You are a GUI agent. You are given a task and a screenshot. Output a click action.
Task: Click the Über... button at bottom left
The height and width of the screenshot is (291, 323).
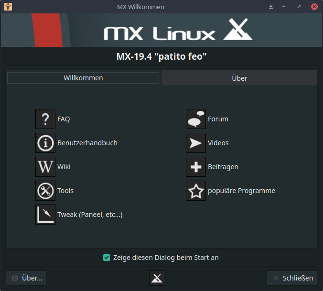click(26, 278)
